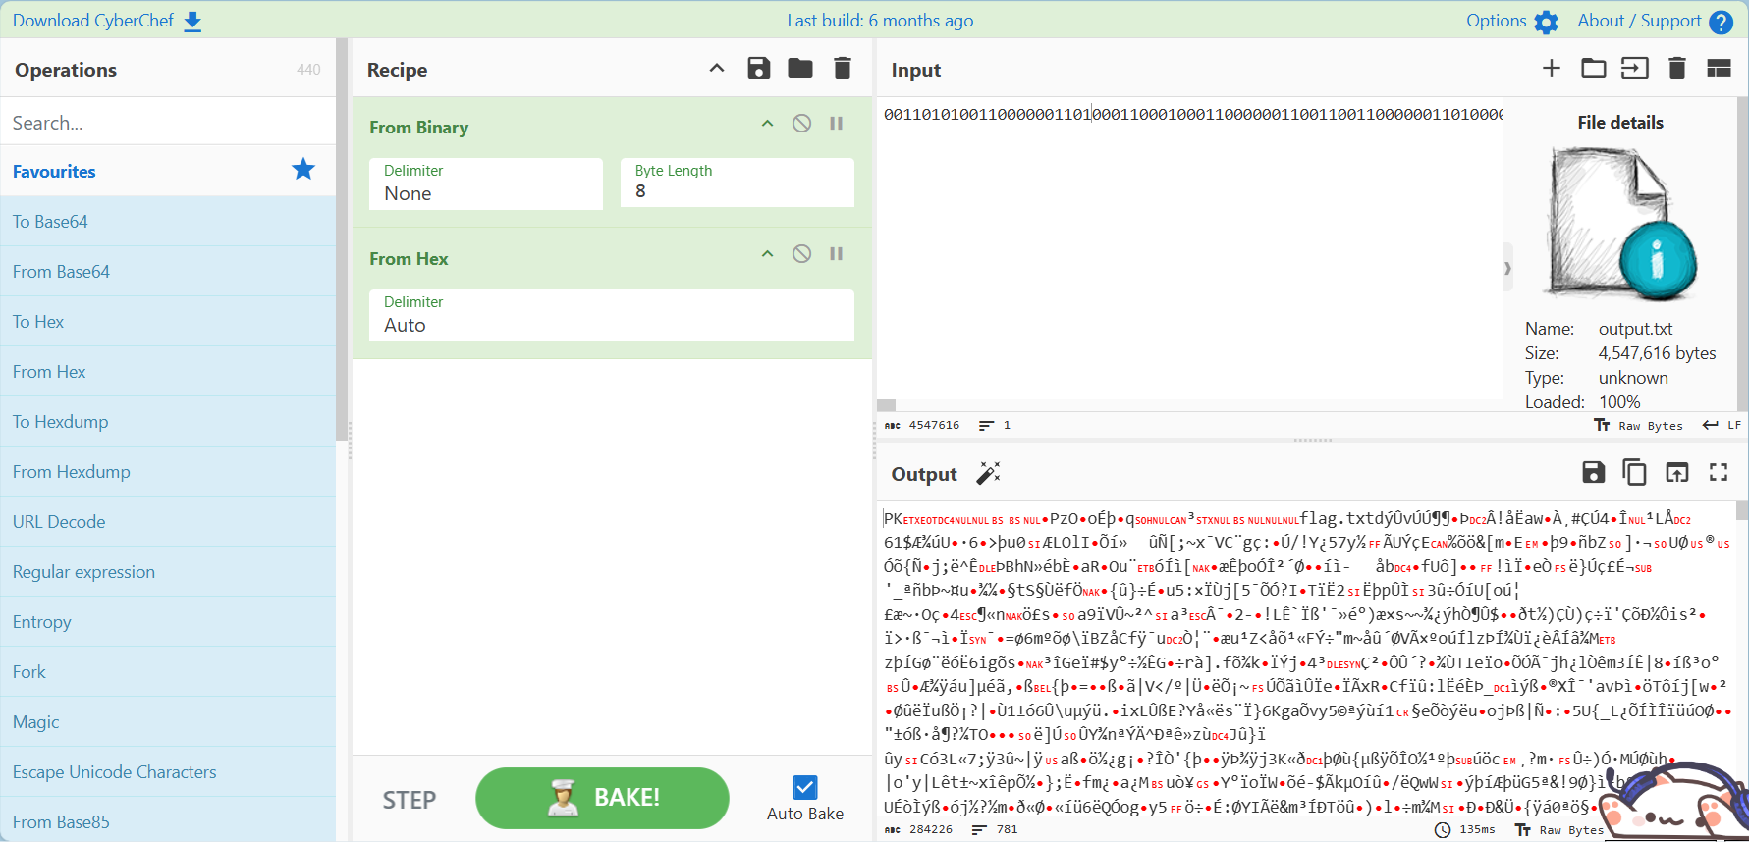Viewport: 1749px width, 842px height.
Task: Toggle the Auto Bake checkbox
Action: pyautogui.click(x=805, y=787)
